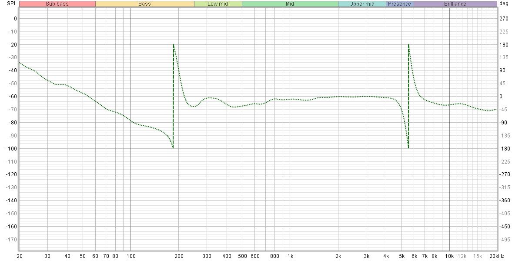The width and height of the screenshot is (522, 261).
Task: Click the 6k tick on frequency axis
Action: pos(414,256)
